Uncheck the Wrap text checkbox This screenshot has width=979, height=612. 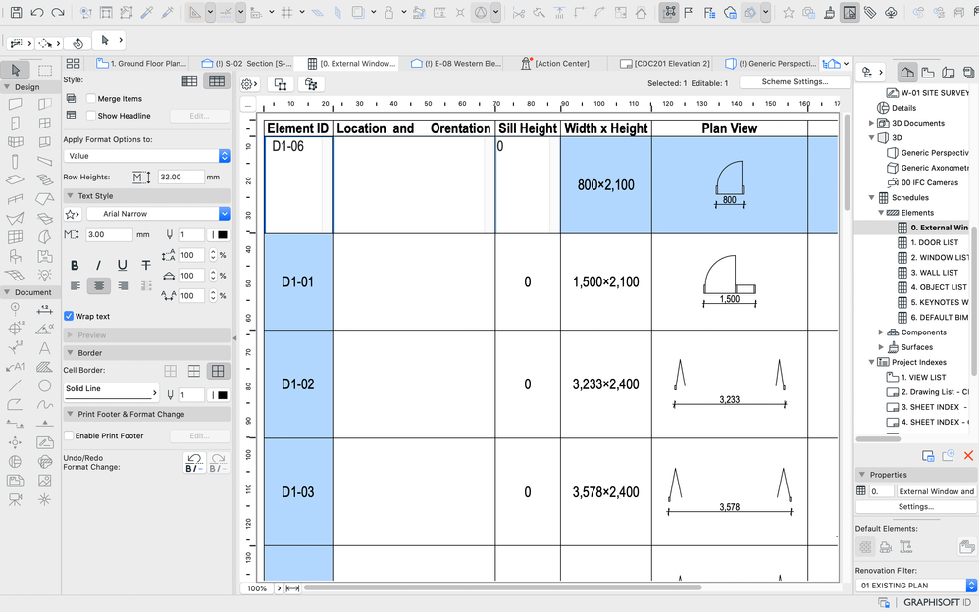69,317
